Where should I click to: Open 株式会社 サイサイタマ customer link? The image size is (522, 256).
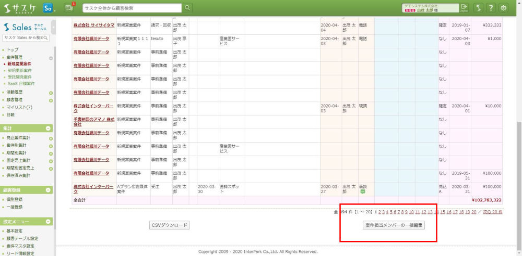click(93, 25)
